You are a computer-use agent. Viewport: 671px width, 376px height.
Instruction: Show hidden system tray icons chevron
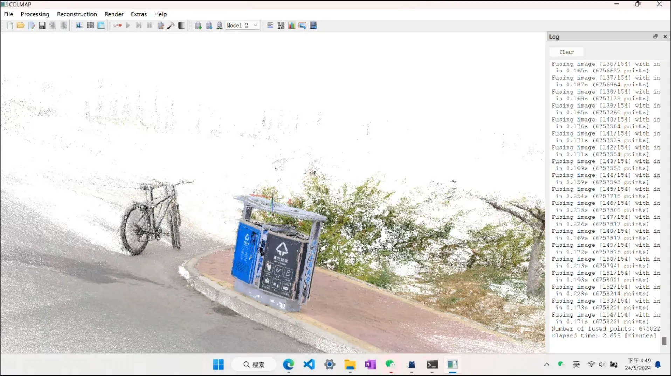546,364
